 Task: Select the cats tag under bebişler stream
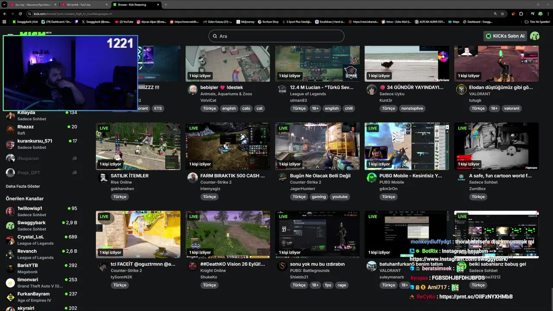point(246,108)
